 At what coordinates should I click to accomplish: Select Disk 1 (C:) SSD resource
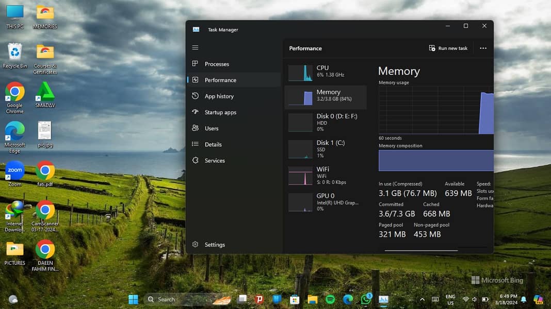coord(325,149)
